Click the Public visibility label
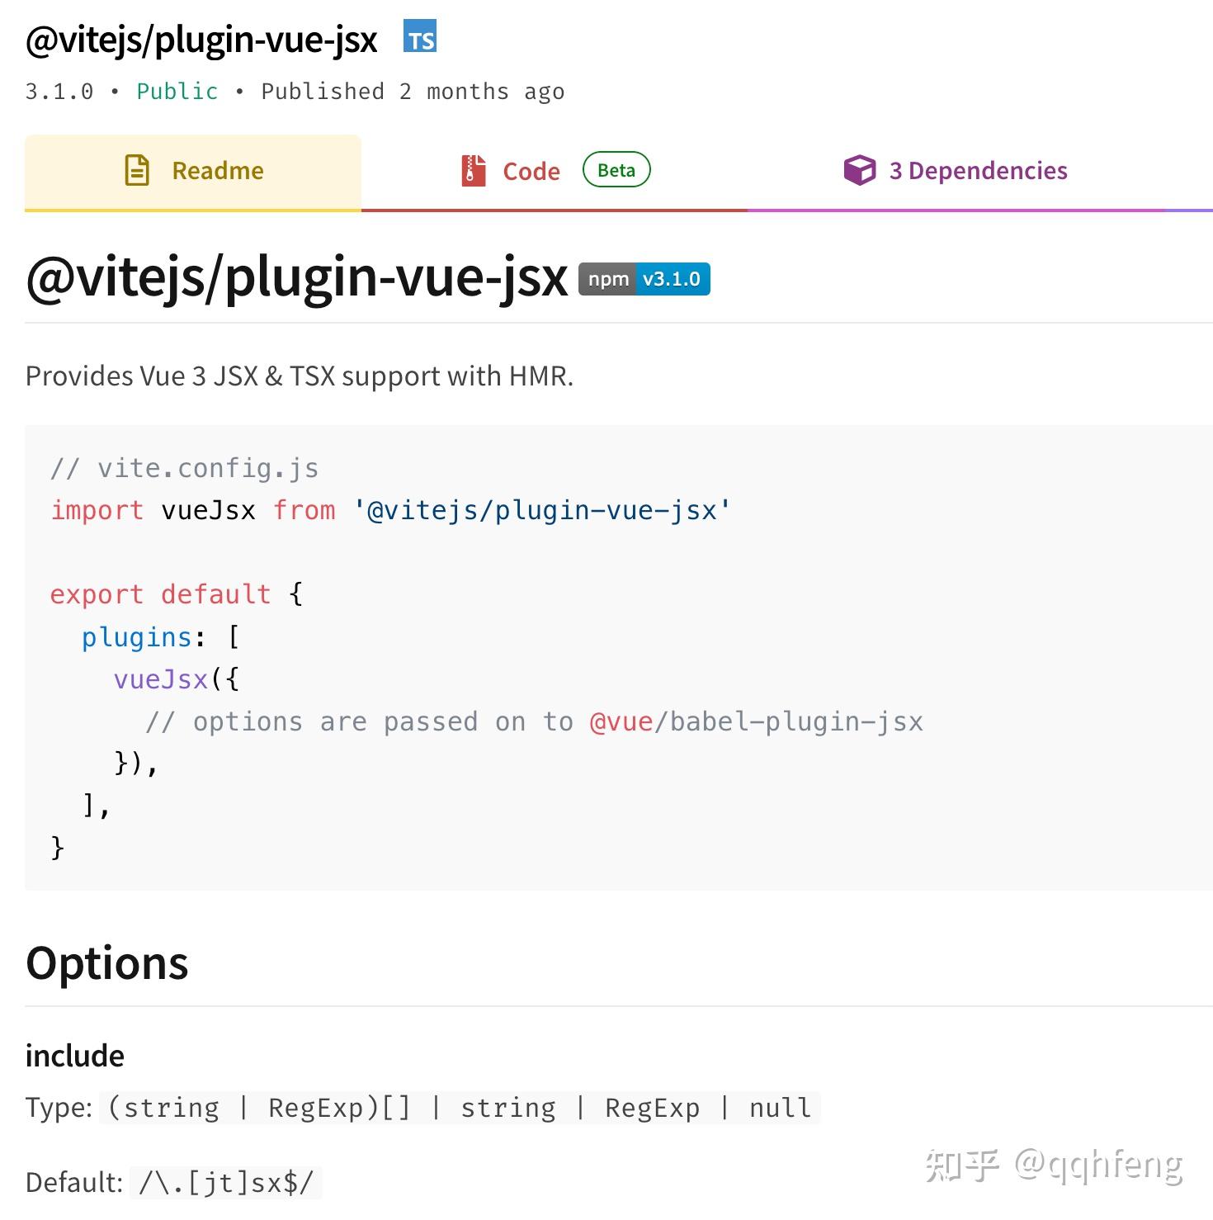Image resolution: width=1213 pixels, height=1220 pixels. [x=177, y=91]
